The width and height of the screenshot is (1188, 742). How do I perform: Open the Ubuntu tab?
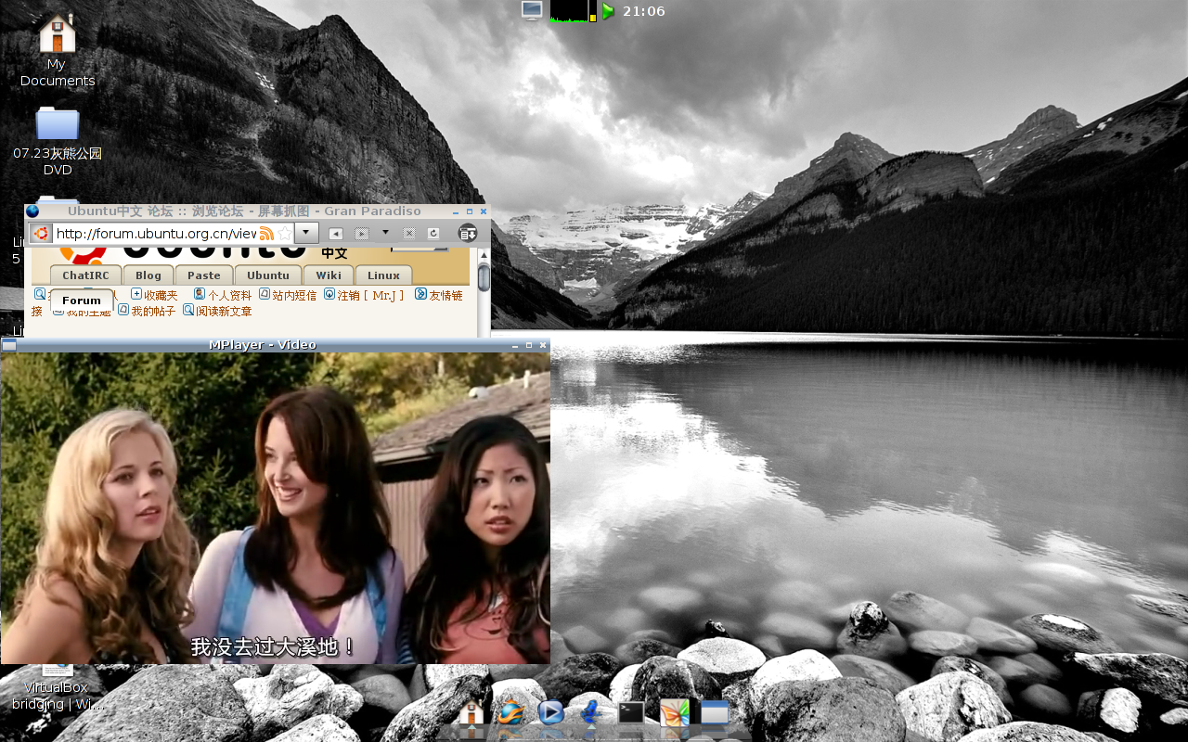point(268,275)
